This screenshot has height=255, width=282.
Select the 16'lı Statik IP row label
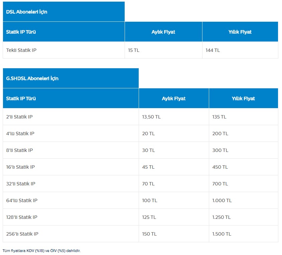coord(21,167)
